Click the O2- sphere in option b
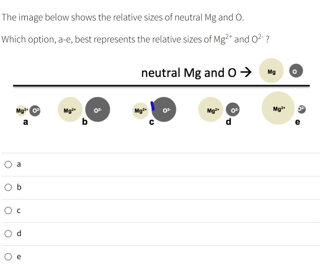Image resolution: width=325 pixels, height=266 pixels. point(97,110)
